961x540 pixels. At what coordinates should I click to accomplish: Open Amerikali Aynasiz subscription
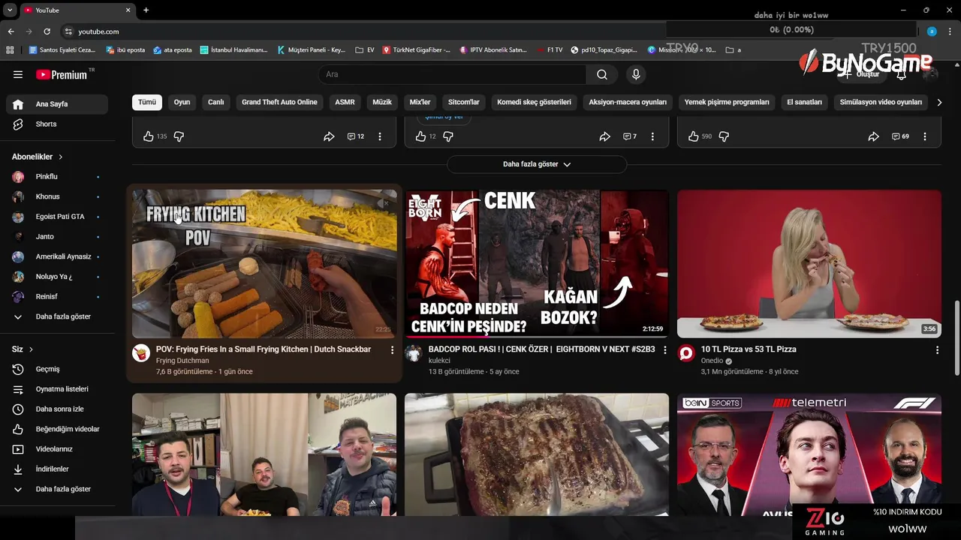click(57, 256)
